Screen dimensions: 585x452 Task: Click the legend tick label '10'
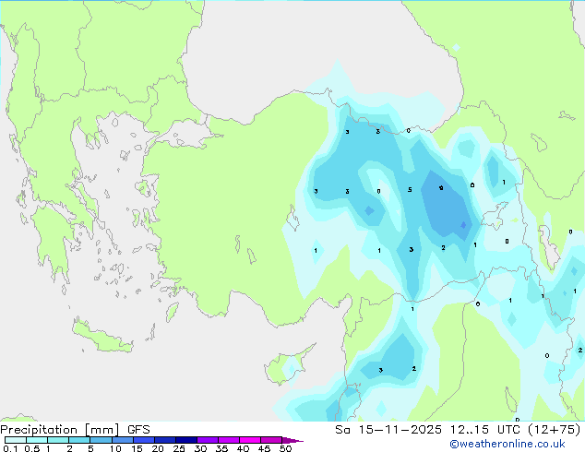point(115,448)
